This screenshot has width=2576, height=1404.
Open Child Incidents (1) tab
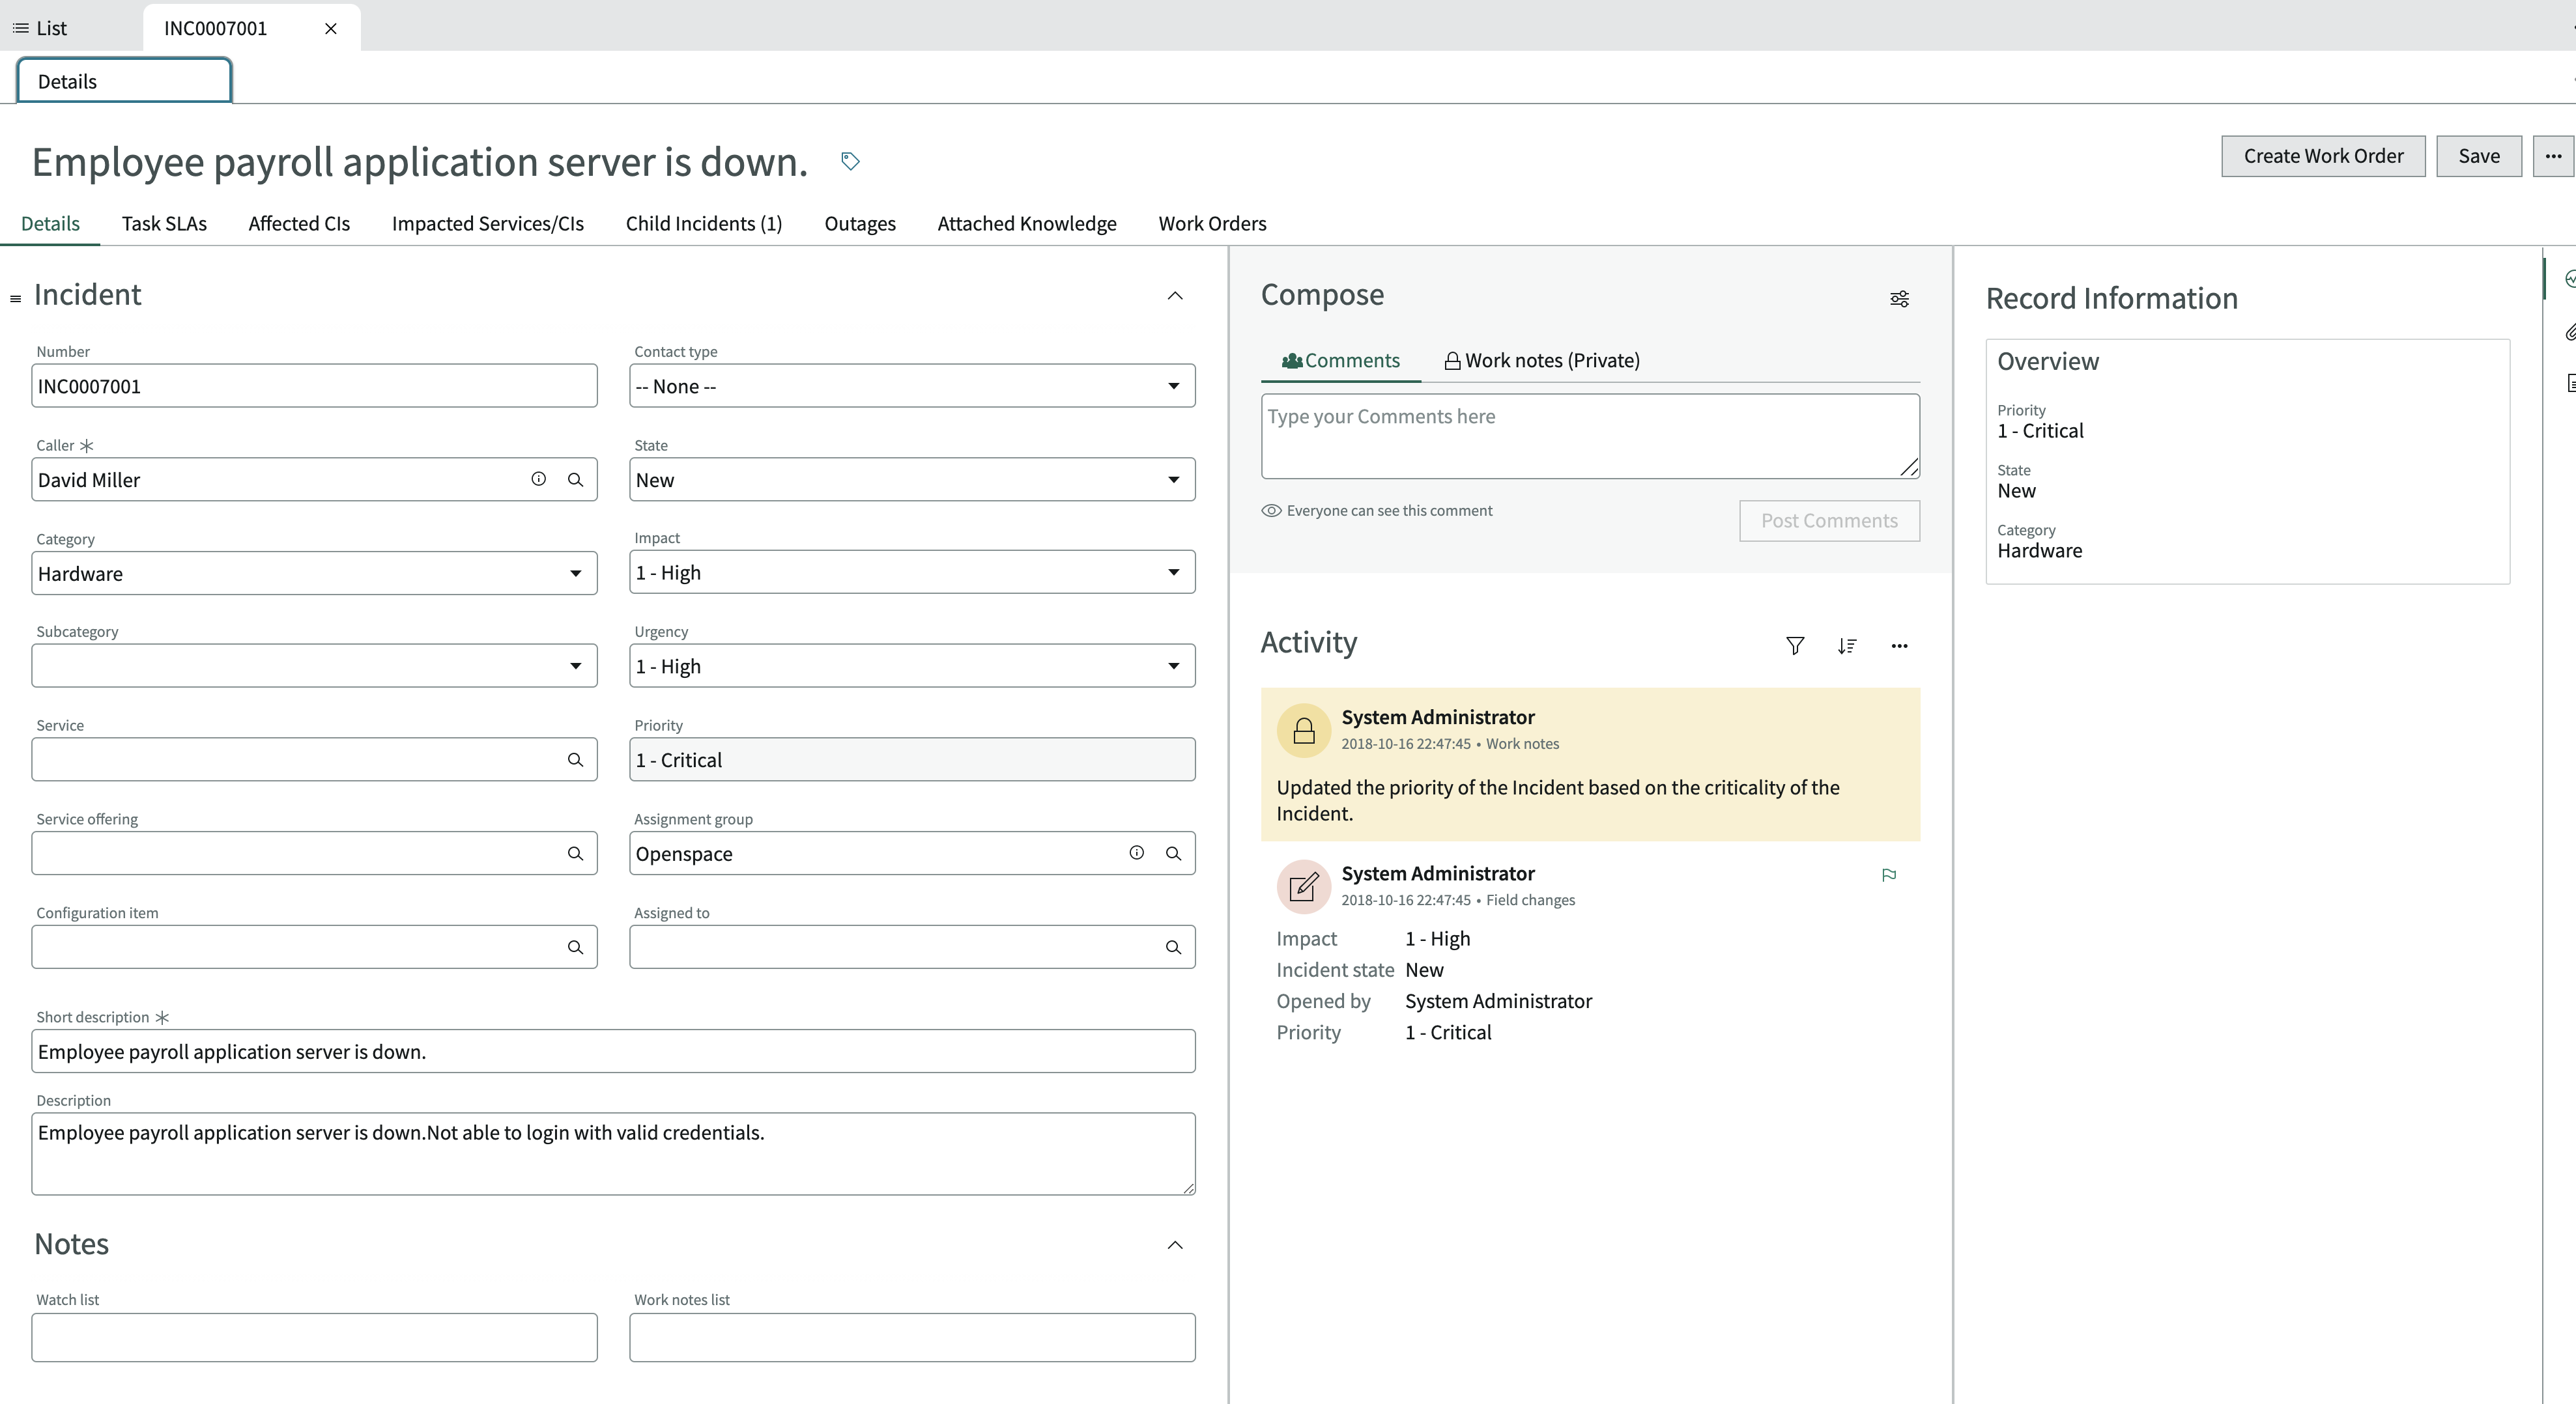coord(704,224)
